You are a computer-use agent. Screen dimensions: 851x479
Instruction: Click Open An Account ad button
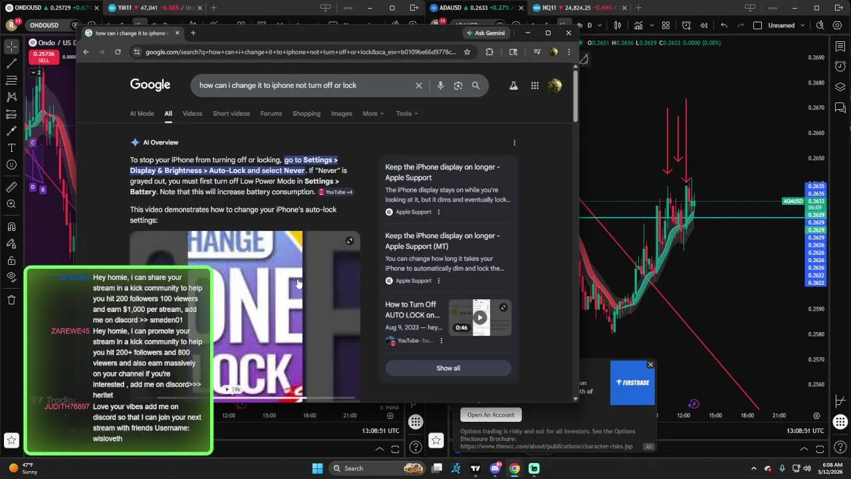[491, 414]
